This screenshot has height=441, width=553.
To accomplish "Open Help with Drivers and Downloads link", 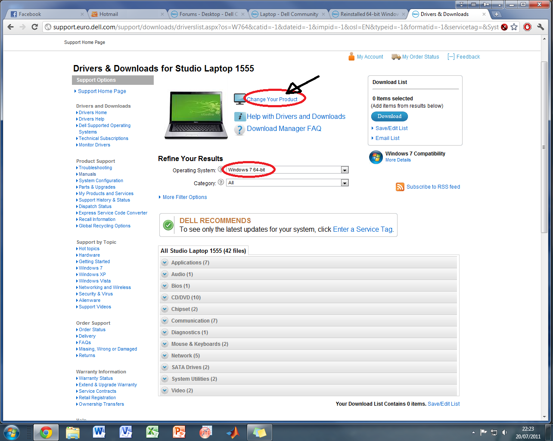I will pyautogui.click(x=296, y=117).
